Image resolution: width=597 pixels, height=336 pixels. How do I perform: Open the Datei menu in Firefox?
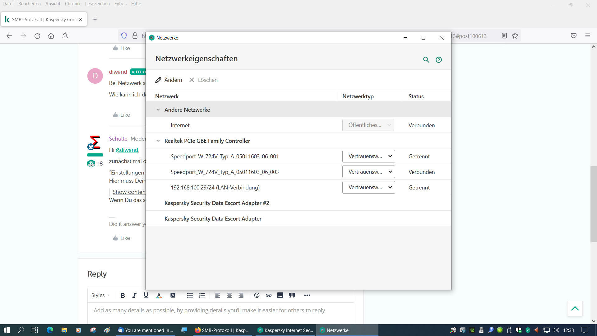[8, 4]
